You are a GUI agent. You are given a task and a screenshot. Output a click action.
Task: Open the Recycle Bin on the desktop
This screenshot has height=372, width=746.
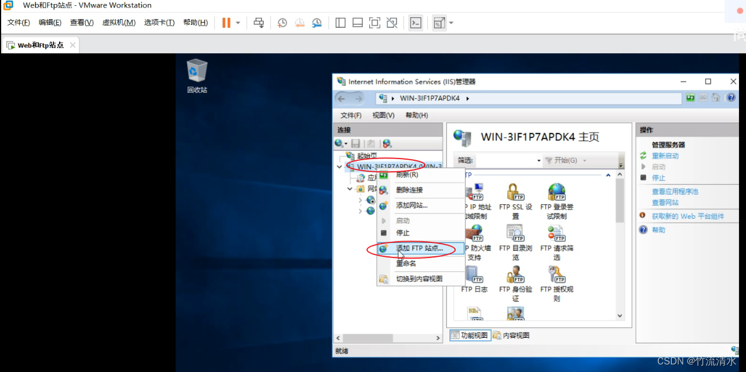[197, 76]
